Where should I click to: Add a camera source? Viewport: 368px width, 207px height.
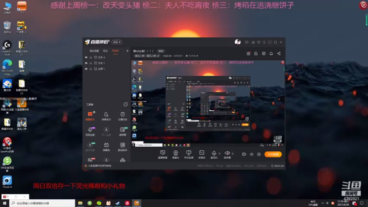coord(176,155)
